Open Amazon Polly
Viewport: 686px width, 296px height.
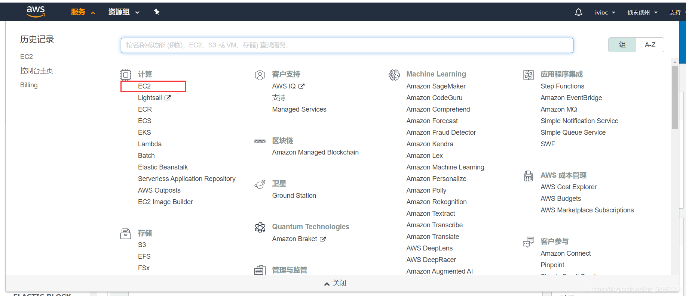(426, 190)
